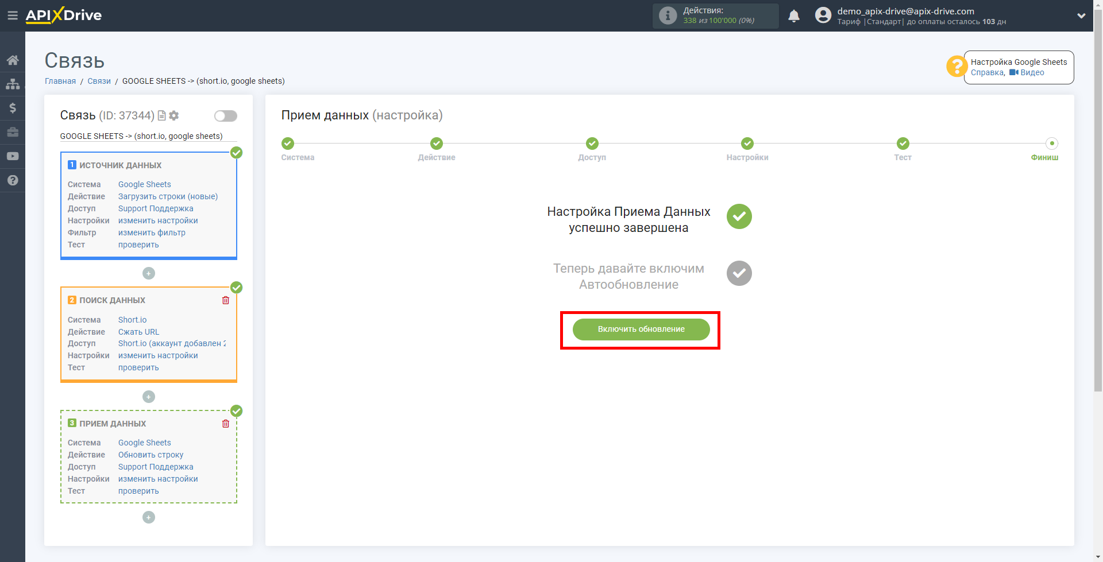Go to Финиш step in progress
Viewport: 1103px width, 562px height.
click(1052, 144)
